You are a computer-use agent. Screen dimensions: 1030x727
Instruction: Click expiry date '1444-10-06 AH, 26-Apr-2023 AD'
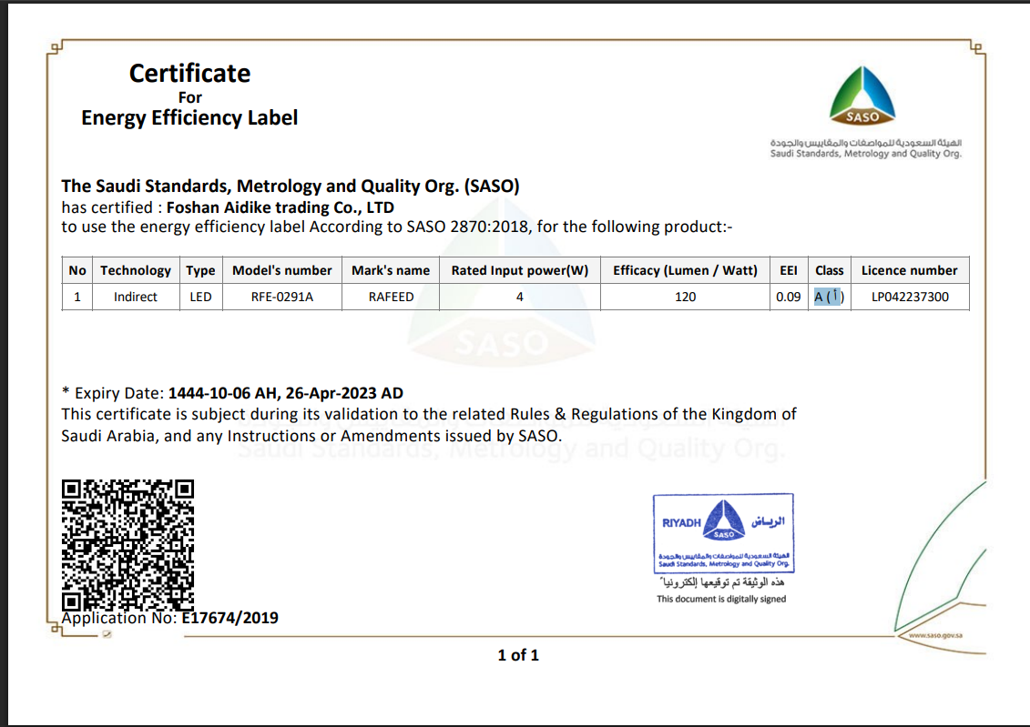tap(286, 393)
